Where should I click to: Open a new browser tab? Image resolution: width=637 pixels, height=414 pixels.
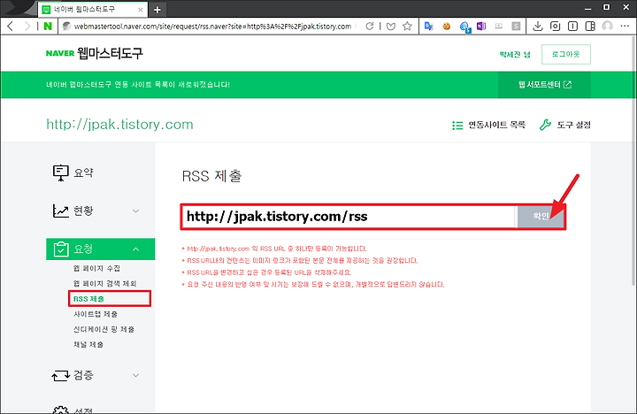(157, 10)
